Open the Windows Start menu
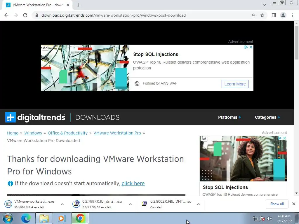299x224 pixels. tap(8, 218)
